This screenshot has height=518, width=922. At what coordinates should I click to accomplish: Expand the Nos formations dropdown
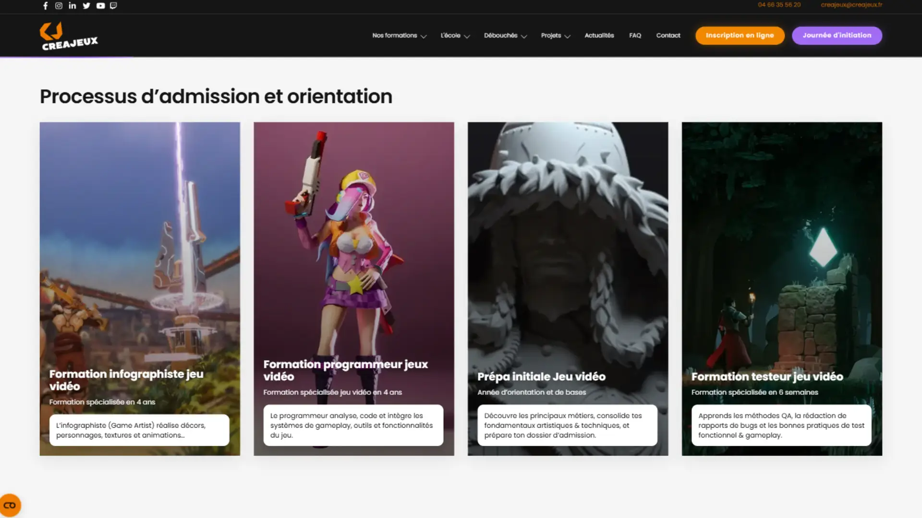click(399, 35)
